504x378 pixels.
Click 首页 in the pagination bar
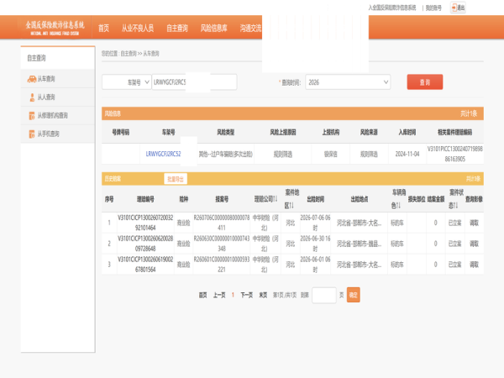pyautogui.click(x=202, y=295)
